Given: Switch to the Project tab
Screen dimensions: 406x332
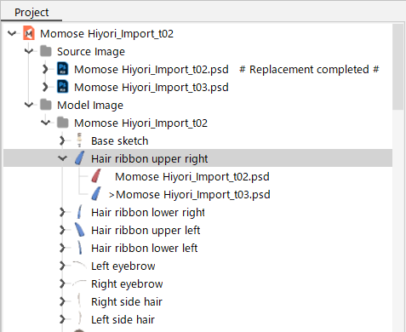Looking at the screenshot, I should pos(31,13).
